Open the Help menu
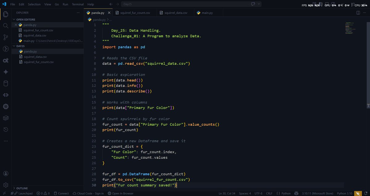The height and width of the screenshot is (196, 370). pyautogui.click(x=91, y=4)
